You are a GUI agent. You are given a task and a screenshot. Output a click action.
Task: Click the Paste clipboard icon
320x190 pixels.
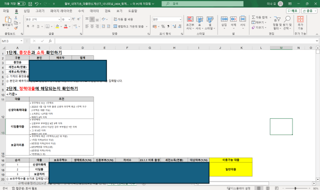pyautogui.click(x=8, y=19)
